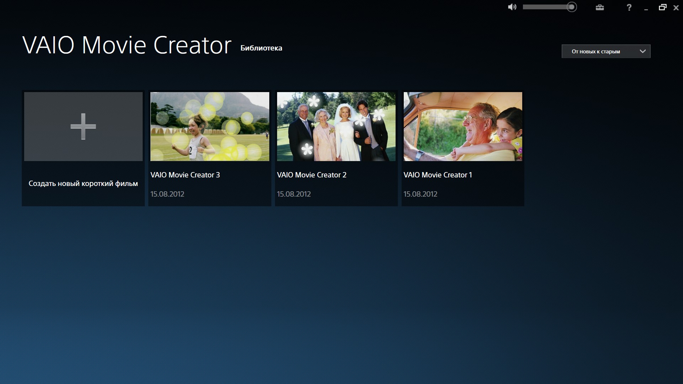
Task: Click the large 'VAIO Movie Creator' heading
Action: (127, 46)
